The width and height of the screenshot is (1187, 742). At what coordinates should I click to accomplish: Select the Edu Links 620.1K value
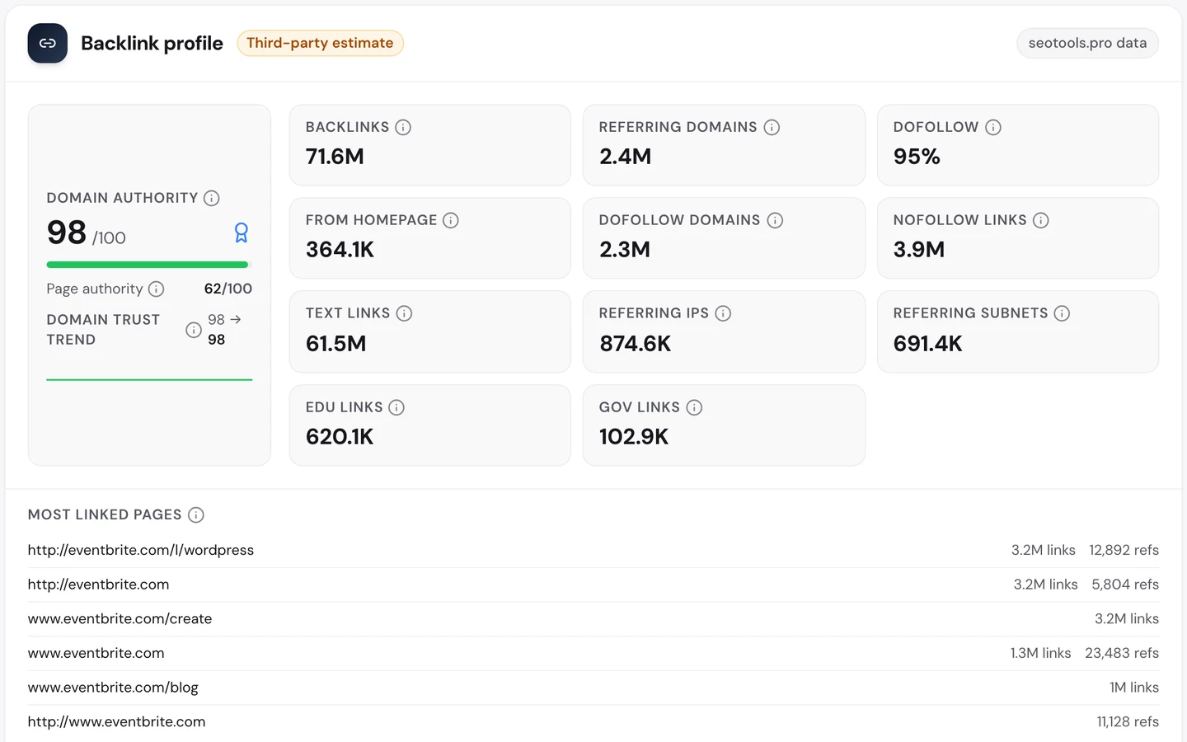340,437
